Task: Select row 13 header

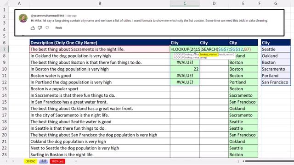Action: [x=4, y=88]
